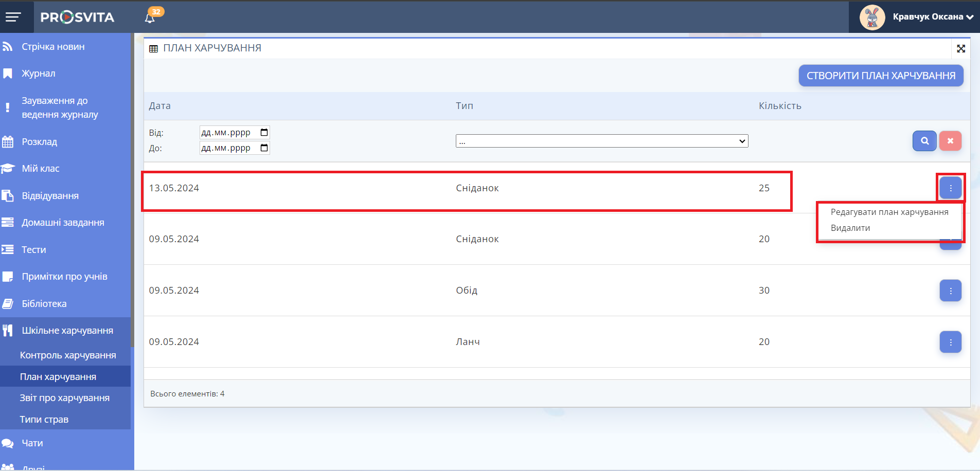Collapse the Шкільне харчування sidebar section

pos(67,331)
